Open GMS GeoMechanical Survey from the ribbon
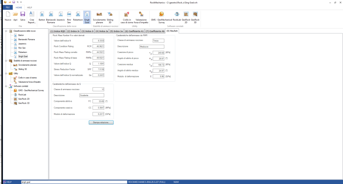This screenshot has height=184, width=343. pos(161,14)
